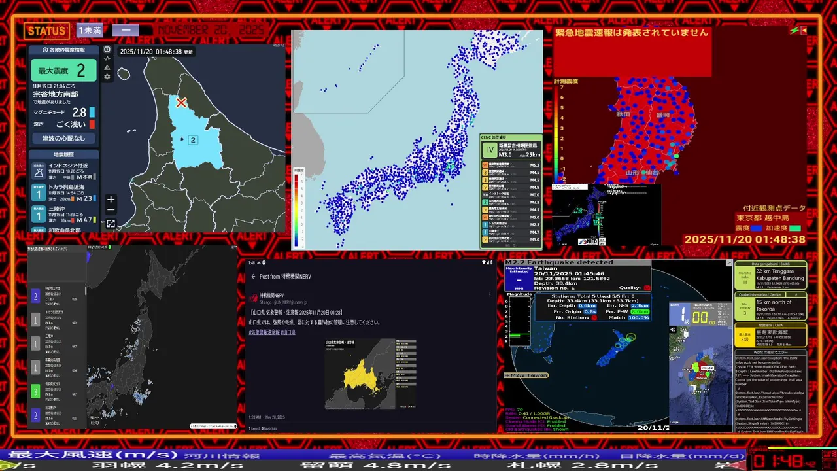Select the M4.9 row in the CENC list
Image resolution: width=837 pixels, height=471 pixels.
click(512, 187)
